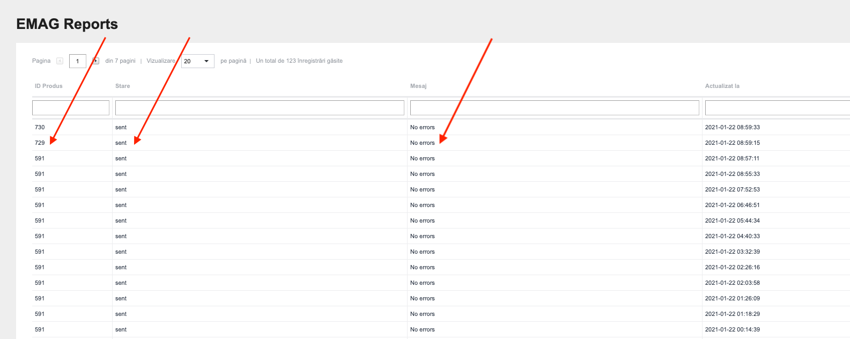Sort by the Mesaj column header
Image resolution: width=850 pixels, height=339 pixels.
click(x=418, y=86)
